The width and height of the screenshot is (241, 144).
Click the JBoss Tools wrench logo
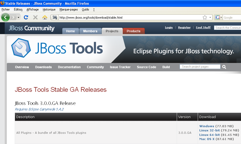[21, 49]
